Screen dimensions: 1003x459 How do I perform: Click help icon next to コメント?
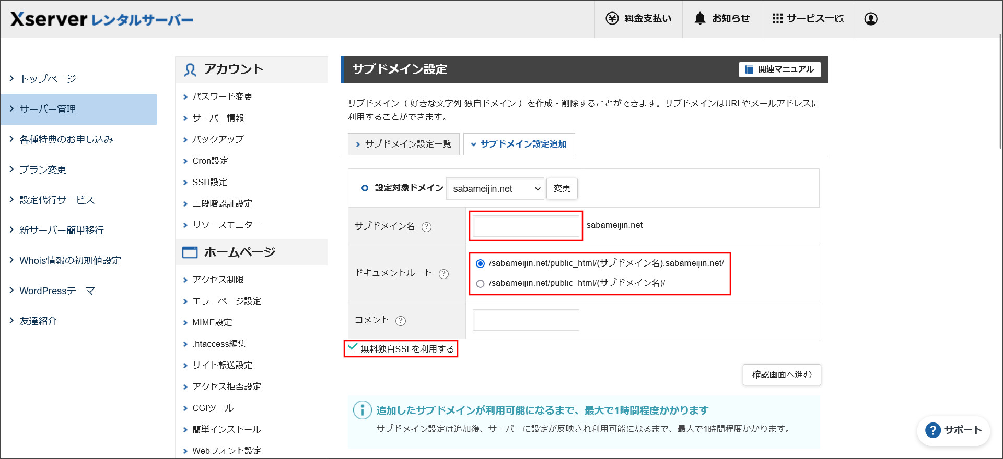click(401, 321)
